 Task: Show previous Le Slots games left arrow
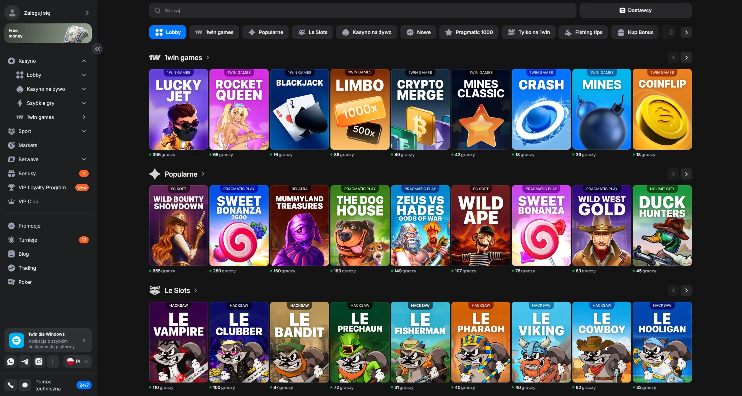click(x=673, y=291)
